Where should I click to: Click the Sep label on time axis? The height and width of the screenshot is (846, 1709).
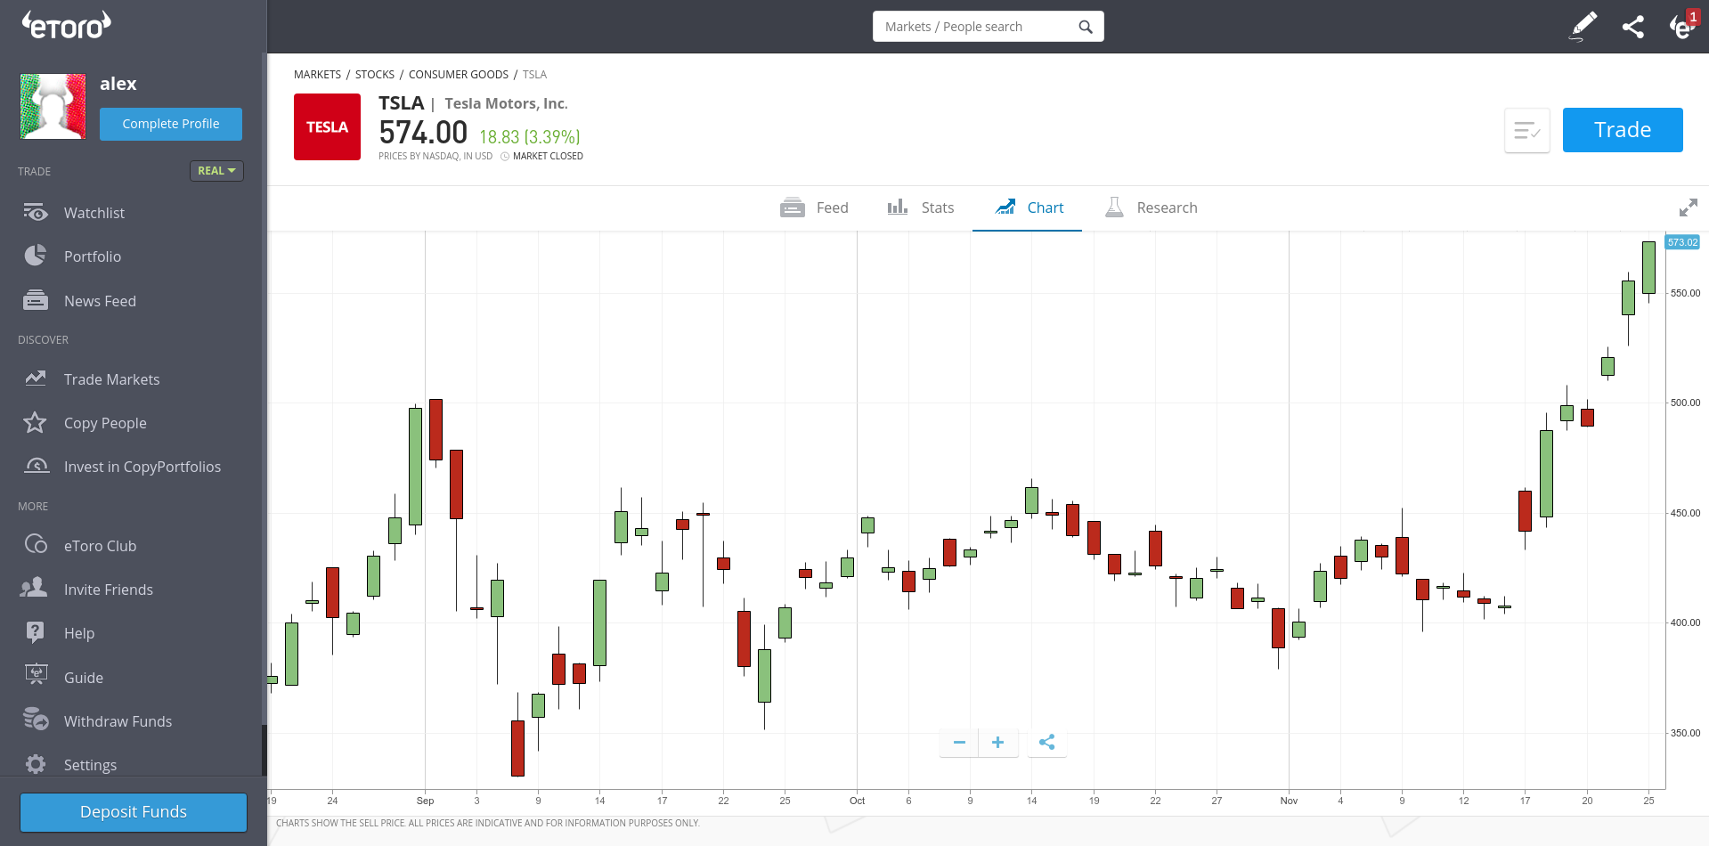(x=426, y=801)
